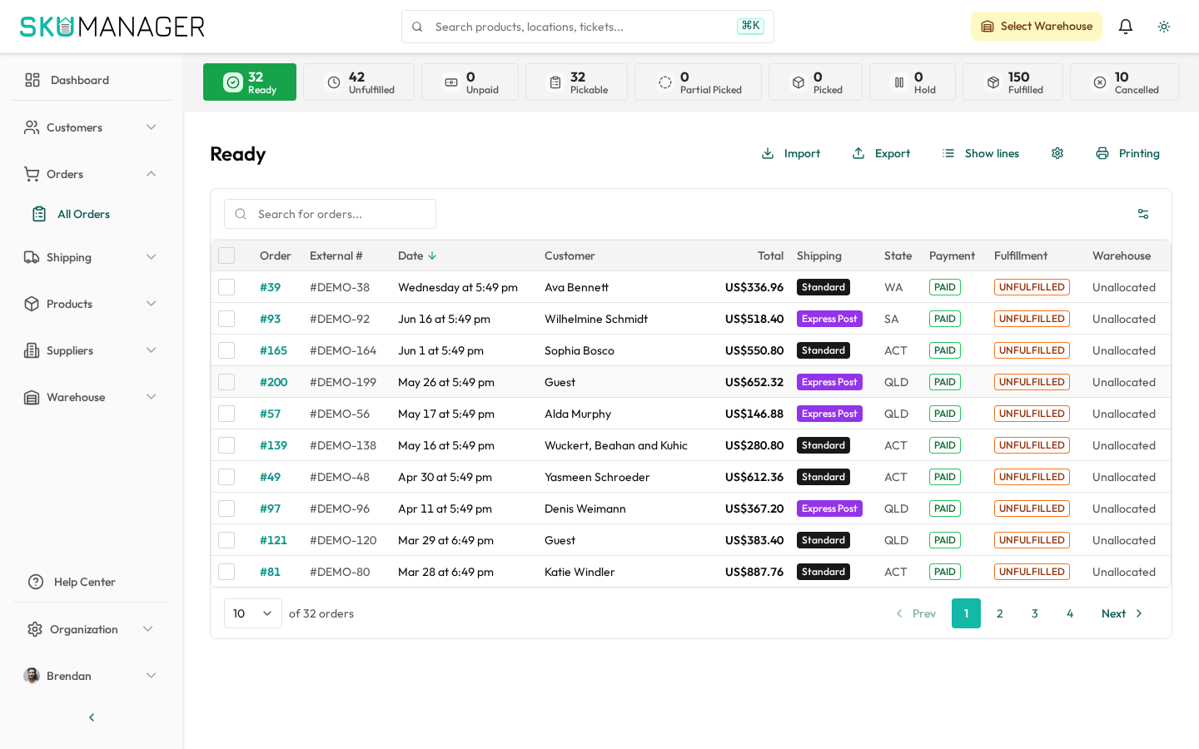Click Brendan's avatar picture

pos(32,676)
